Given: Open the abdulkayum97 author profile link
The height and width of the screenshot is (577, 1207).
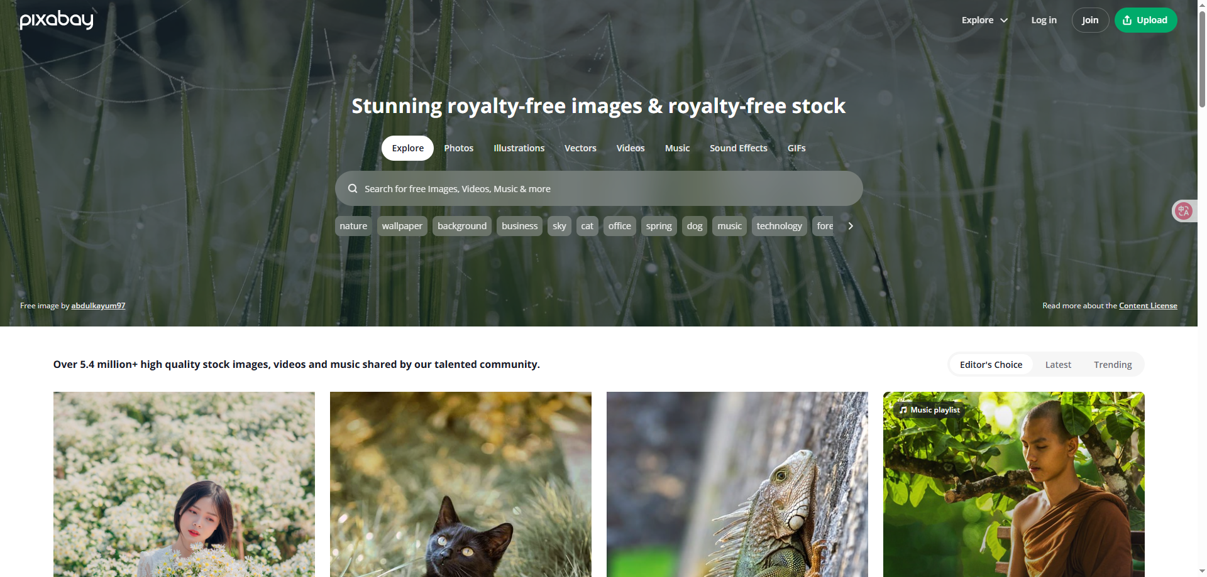Looking at the screenshot, I should pos(98,306).
